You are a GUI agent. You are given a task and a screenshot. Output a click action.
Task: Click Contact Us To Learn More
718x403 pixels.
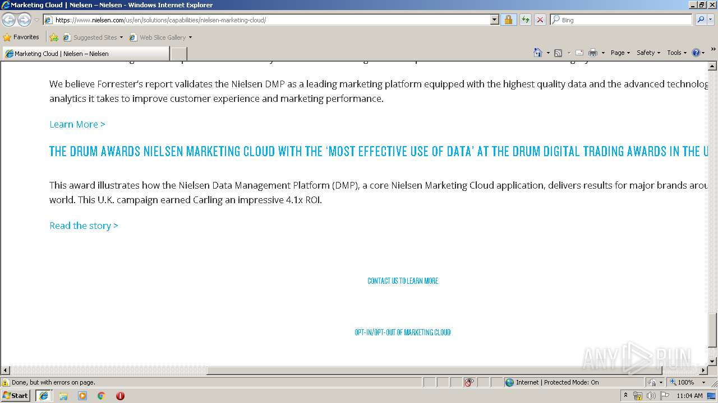click(x=403, y=281)
